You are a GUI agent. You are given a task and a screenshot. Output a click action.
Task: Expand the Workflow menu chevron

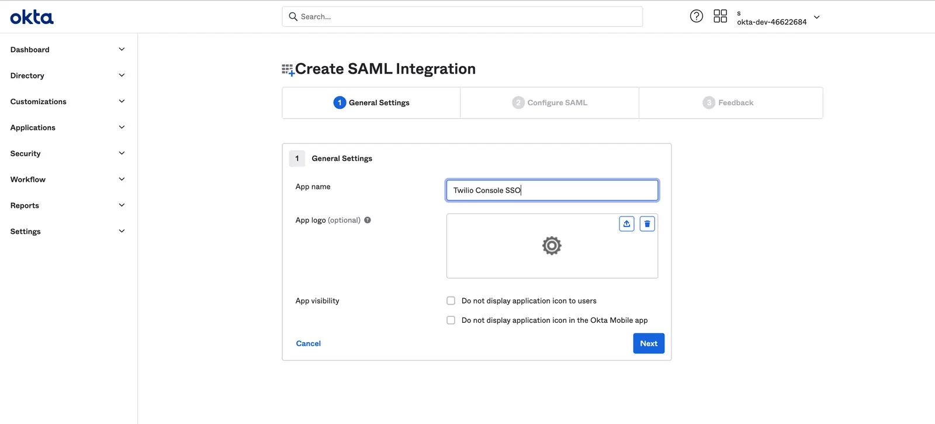click(122, 180)
